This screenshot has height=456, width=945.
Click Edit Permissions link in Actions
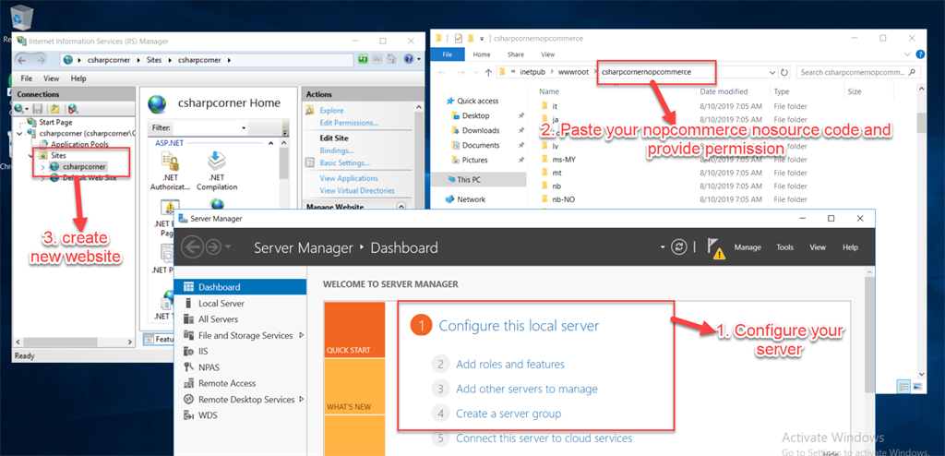click(x=349, y=123)
